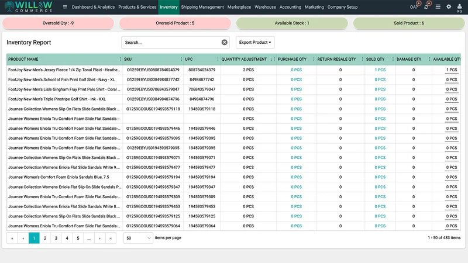Toggle the hamburger sidebar menu beside the logo

65,7
